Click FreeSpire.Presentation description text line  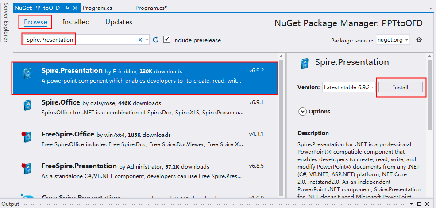click(142, 176)
